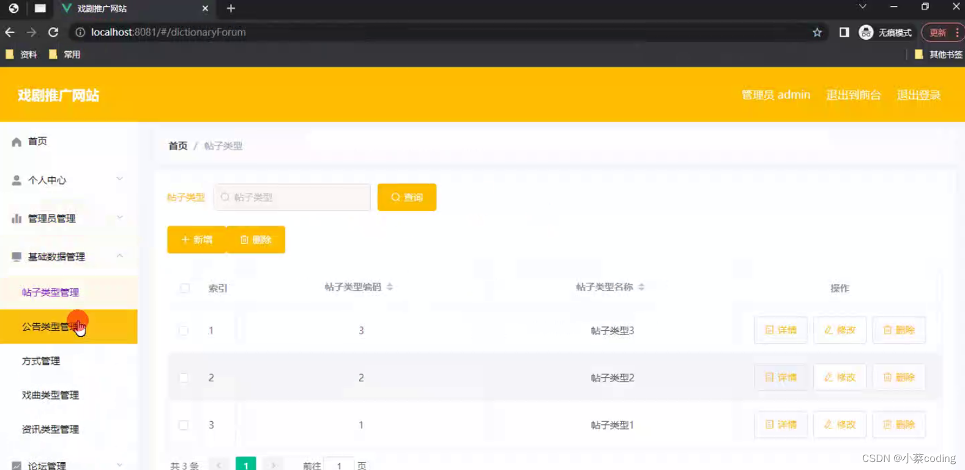Click 修改 for 帖子类型1

click(840, 424)
